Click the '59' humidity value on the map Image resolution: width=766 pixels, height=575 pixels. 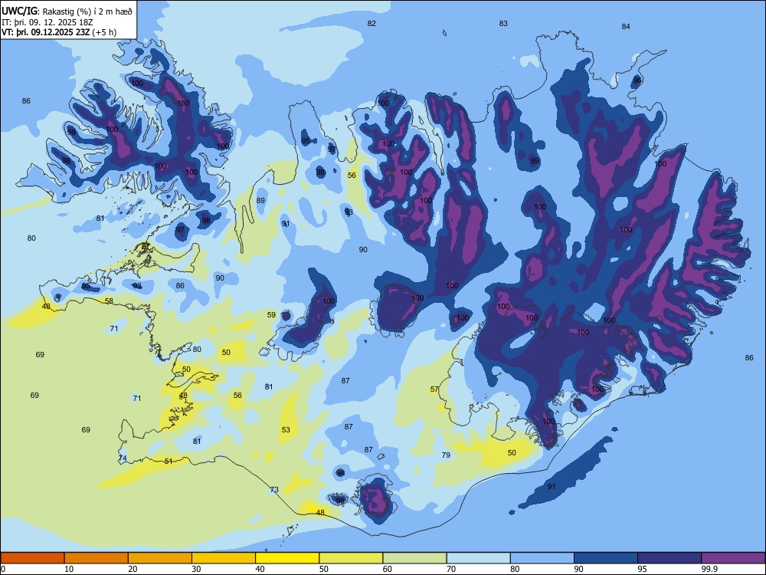271,315
